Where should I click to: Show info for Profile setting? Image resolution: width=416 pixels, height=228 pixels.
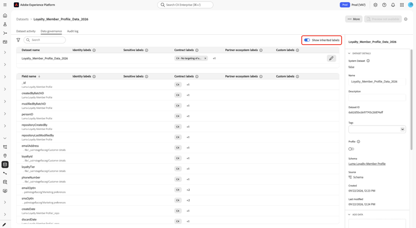358,142
